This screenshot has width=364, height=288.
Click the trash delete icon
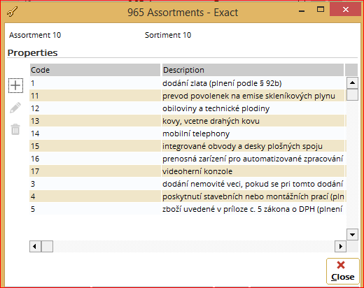pyautogui.click(x=15, y=129)
